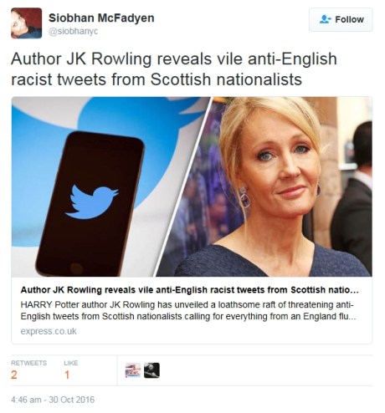The width and height of the screenshot is (385, 413).
Task: Open first retweeter's small avatar
Action: pyautogui.click(x=133, y=370)
